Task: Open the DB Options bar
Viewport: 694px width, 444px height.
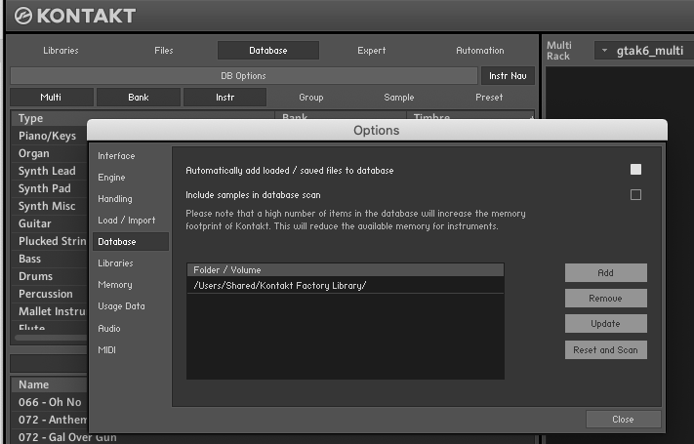Action: click(243, 75)
